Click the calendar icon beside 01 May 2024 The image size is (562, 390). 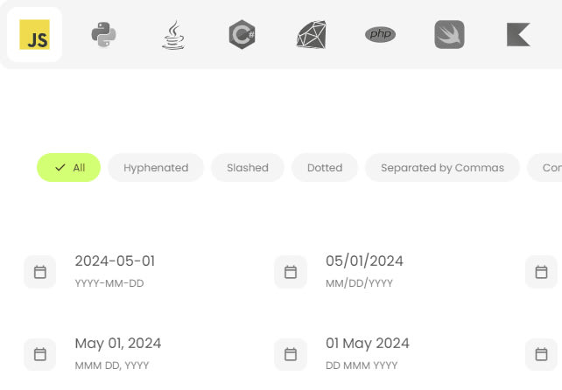coord(291,354)
